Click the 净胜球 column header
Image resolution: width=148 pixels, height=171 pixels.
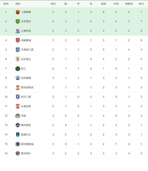pos(129,4)
